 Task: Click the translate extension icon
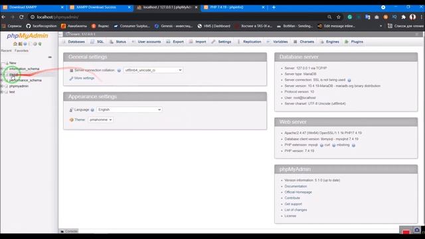point(367,17)
